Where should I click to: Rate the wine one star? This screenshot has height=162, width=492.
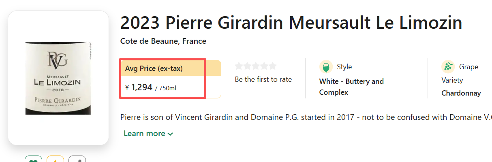click(x=239, y=66)
